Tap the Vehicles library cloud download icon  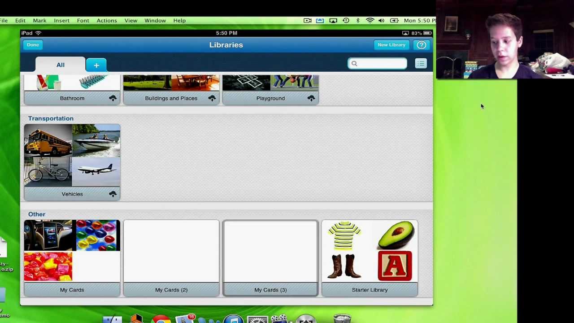pos(113,194)
